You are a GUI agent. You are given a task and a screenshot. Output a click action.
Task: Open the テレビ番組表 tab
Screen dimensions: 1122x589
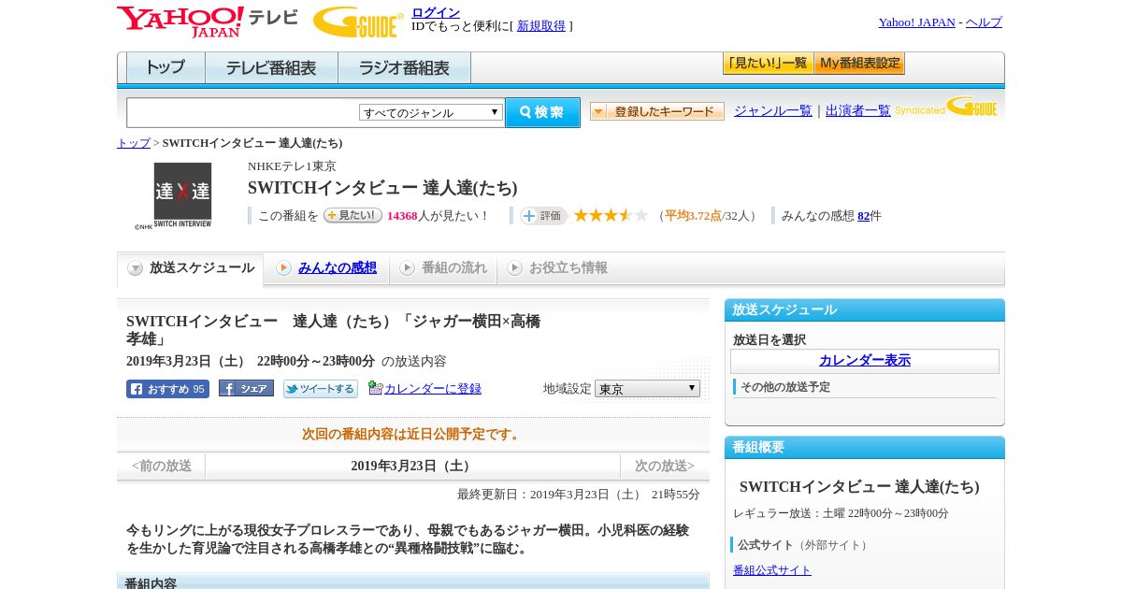(271, 68)
